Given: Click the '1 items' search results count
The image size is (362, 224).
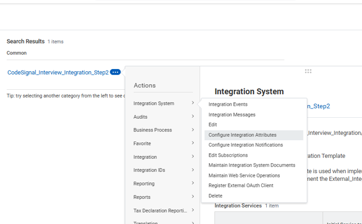Looking at the screenshot, I should click(55, 42).
